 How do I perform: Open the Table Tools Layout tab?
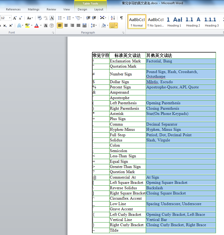[99, 9]
